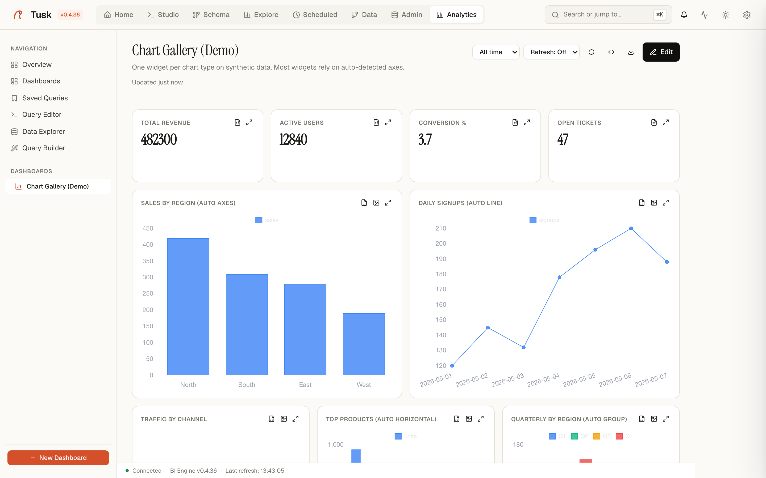Export Open Tickets widget data
766x478 pixels.
(x=654, y=122)
